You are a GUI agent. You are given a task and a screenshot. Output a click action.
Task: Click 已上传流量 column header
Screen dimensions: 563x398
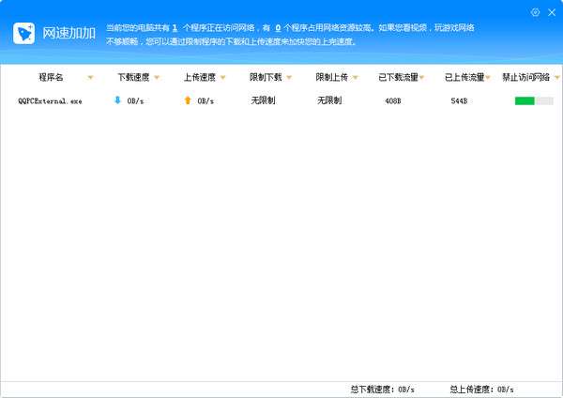pos(464,77)
